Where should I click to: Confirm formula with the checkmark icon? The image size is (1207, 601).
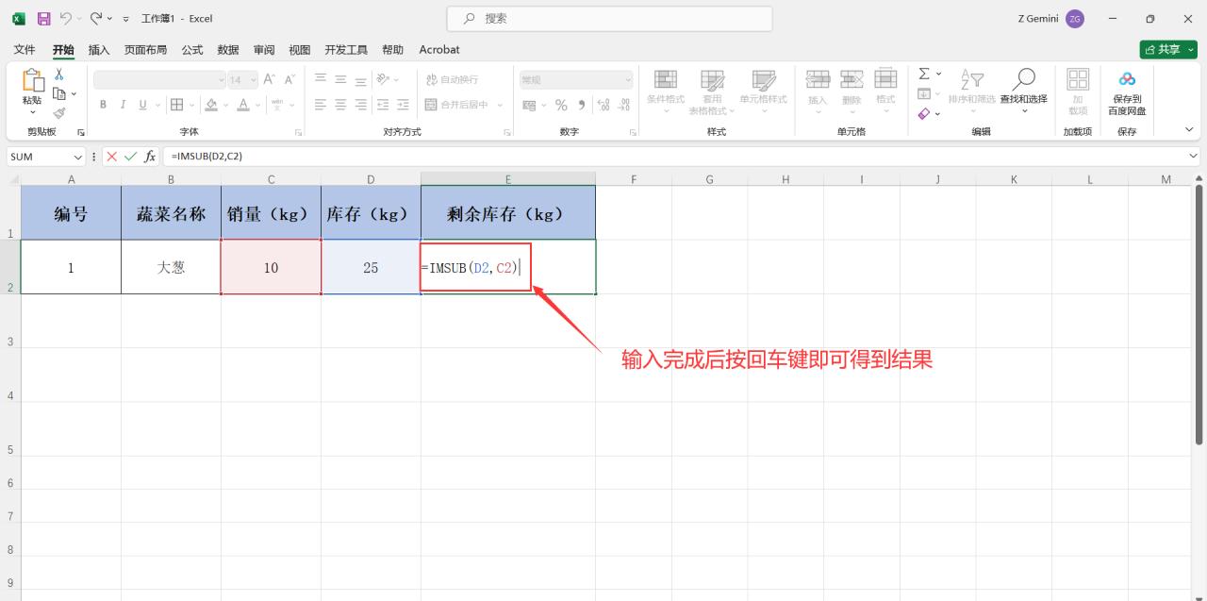coord(130,157)
